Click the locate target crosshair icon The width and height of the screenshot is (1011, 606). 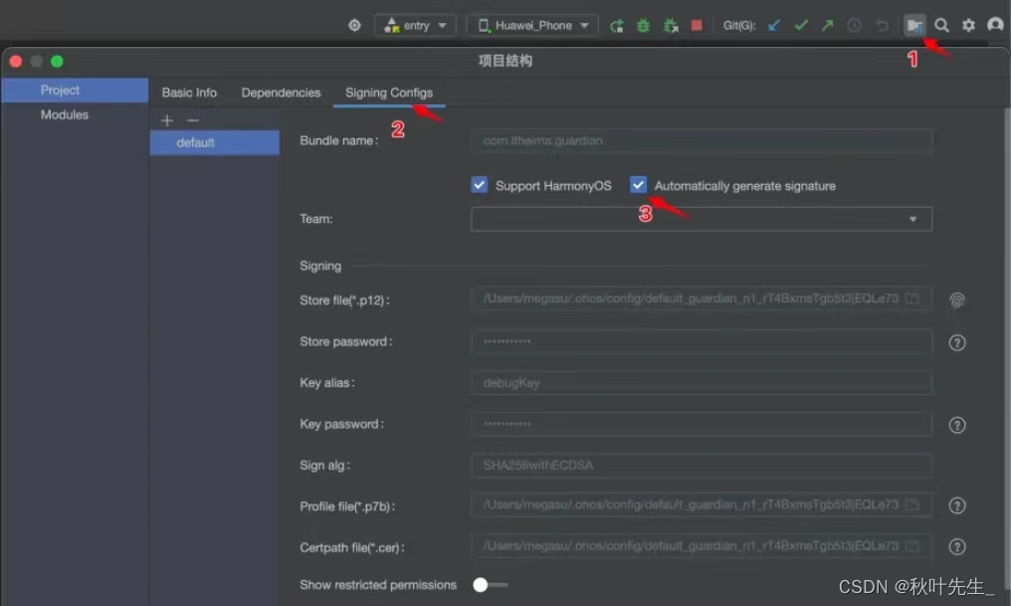pos(354,25)
